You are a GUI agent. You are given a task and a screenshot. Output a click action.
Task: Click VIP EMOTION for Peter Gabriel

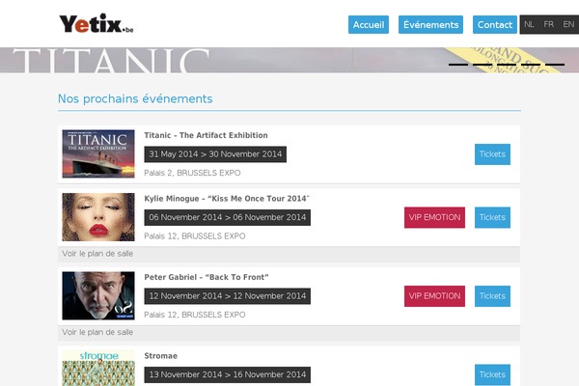434,296
